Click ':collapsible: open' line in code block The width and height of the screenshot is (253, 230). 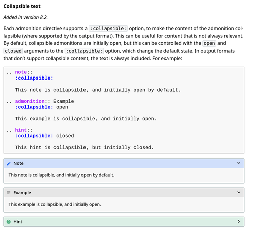point(42,107)
